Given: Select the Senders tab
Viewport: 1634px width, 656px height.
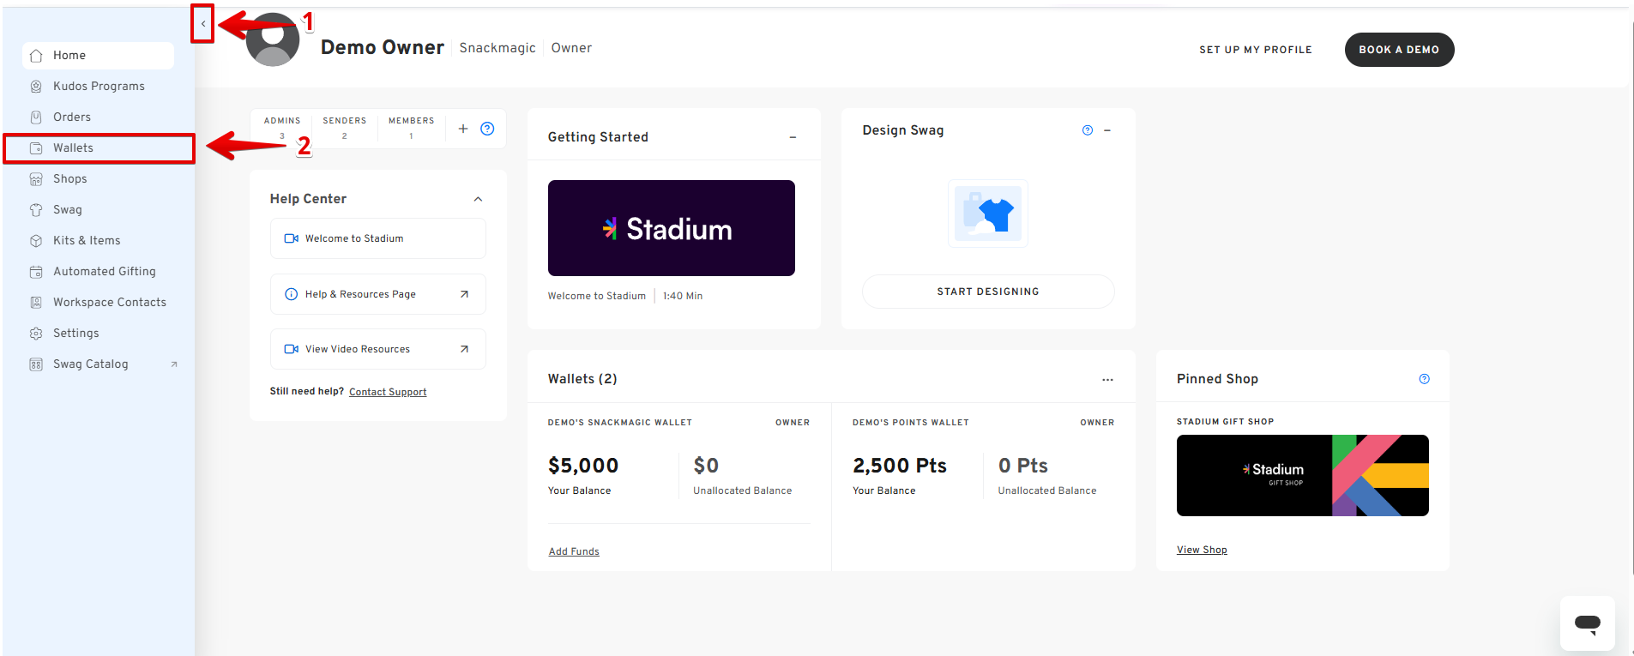Looking at the screenshot, I should pyautogui.click(x=345, y=127).
